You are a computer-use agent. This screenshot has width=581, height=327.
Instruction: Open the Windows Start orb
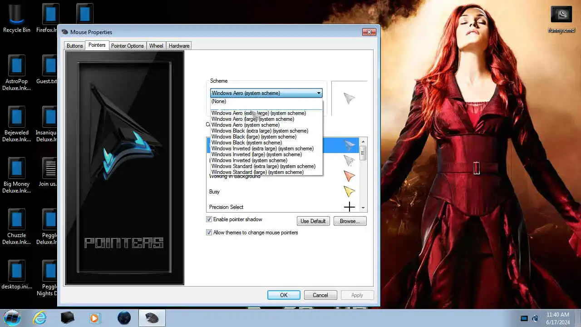(x=12, y=317)
